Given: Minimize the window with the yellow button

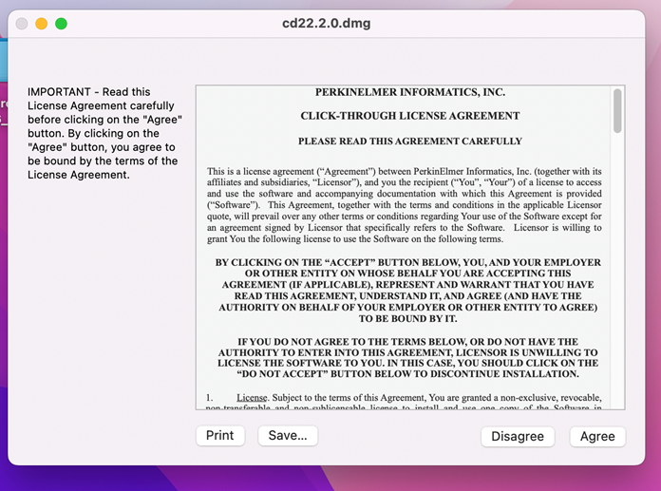Looking at the screenshot, I should coord(42,24).
